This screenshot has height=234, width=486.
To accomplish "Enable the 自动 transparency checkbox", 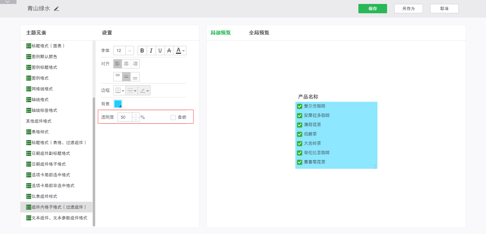I will point(173,117).
